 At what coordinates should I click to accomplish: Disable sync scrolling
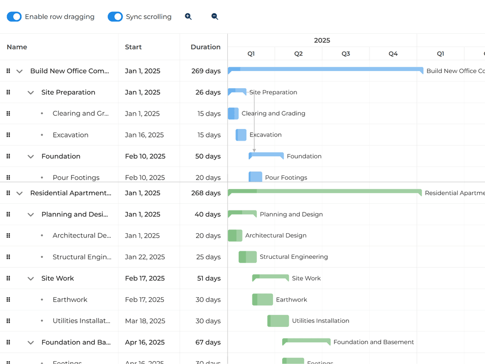tap(115, 17)
